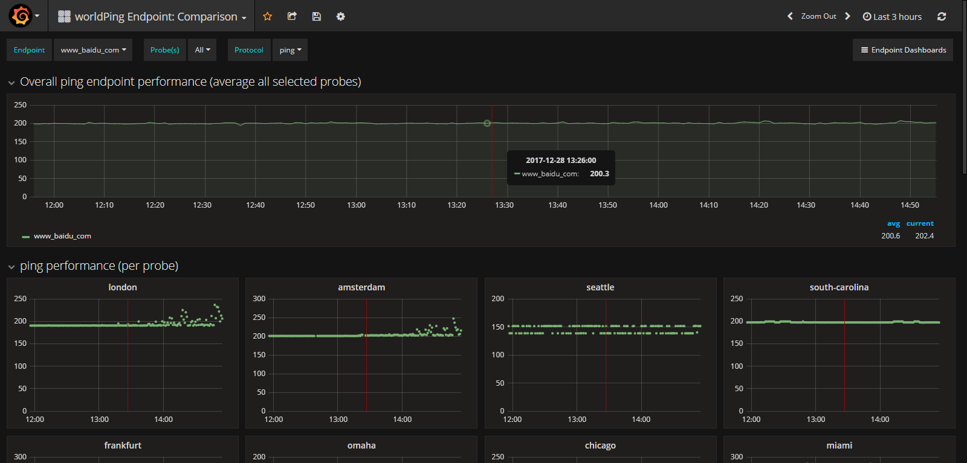
Task: Open the london panel title menu
Action: tap(123, 287)
